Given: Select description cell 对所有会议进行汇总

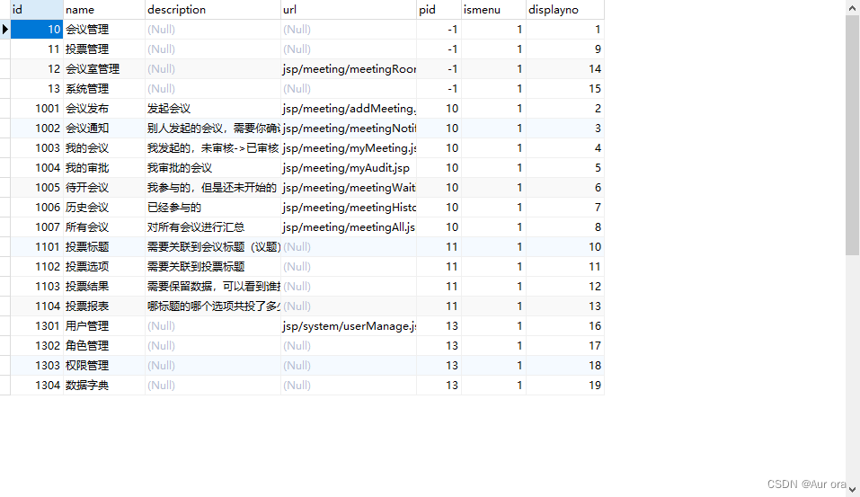Looking at the screenshot, I should 213,227.
